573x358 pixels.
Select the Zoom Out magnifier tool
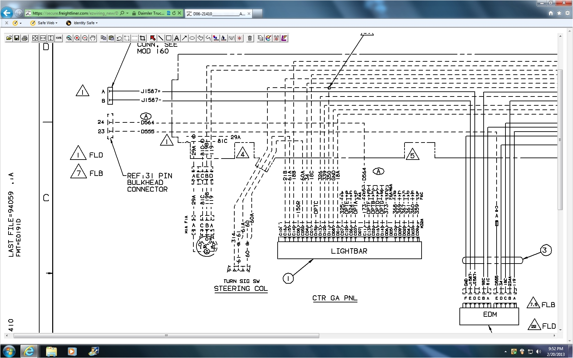click(x=85, y=38)
